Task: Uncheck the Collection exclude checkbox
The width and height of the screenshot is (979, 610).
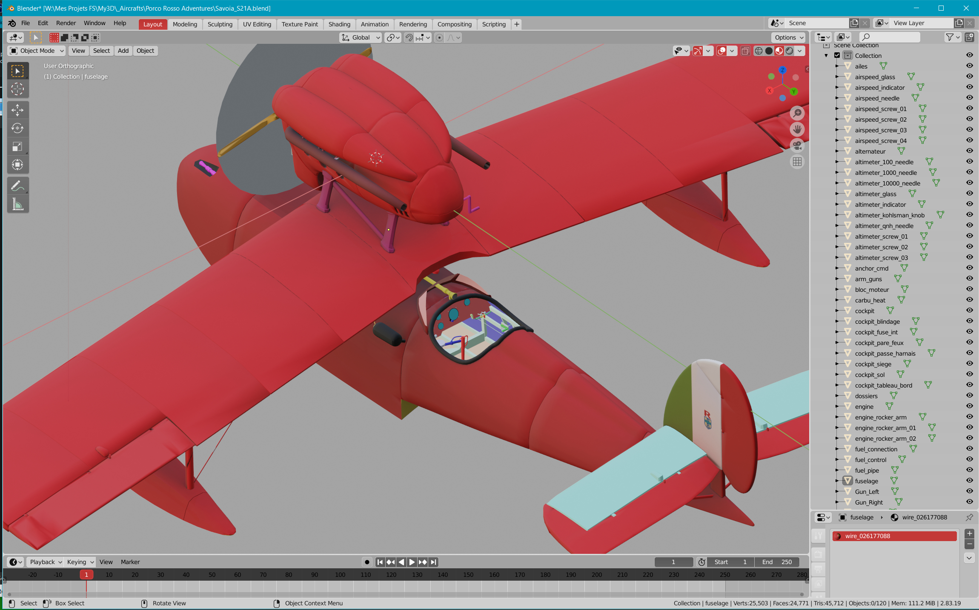Action: [x=837, y=55]
